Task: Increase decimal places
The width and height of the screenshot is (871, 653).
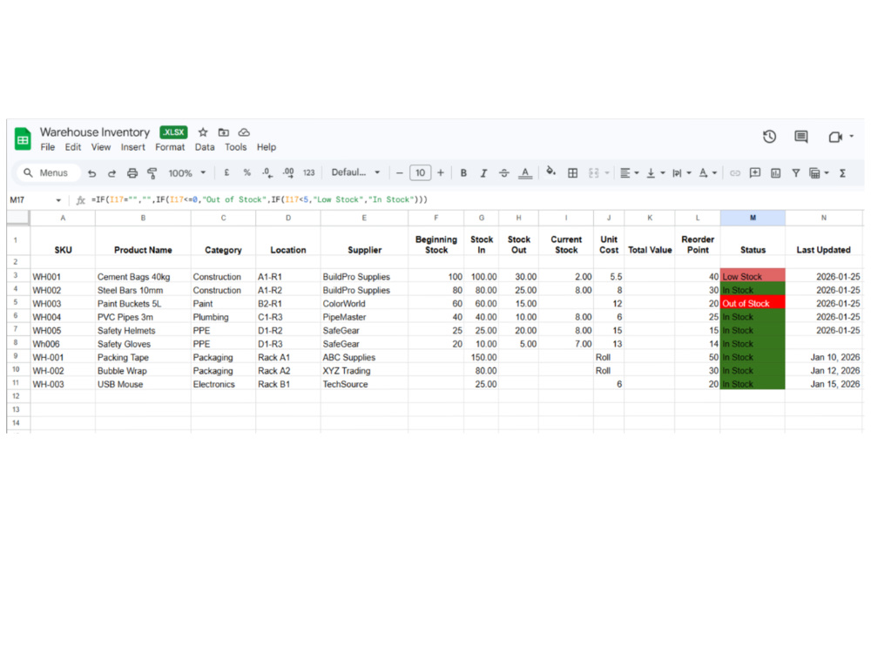Action: point(287,172)
